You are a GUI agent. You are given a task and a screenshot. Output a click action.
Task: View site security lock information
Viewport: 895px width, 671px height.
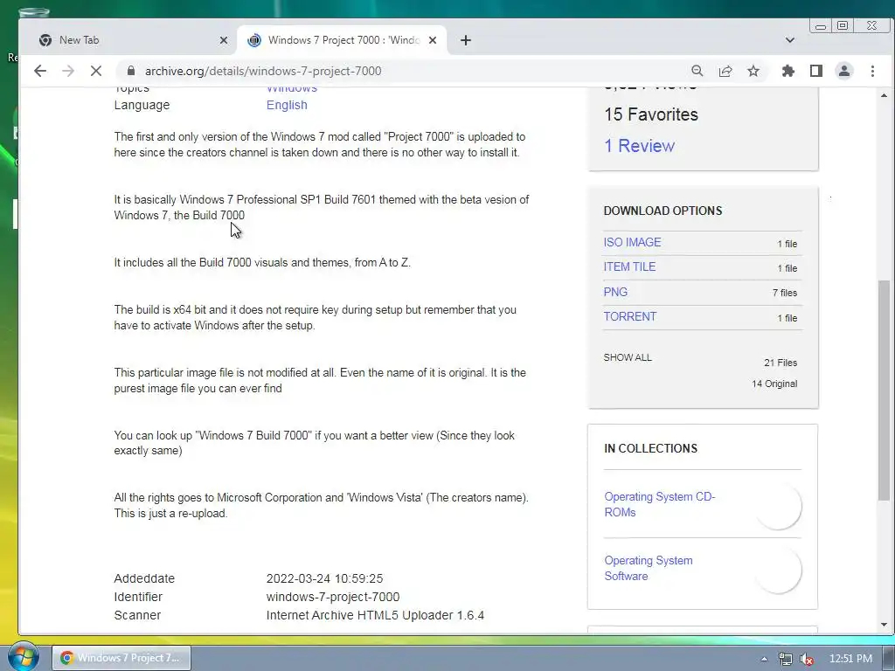131,71
